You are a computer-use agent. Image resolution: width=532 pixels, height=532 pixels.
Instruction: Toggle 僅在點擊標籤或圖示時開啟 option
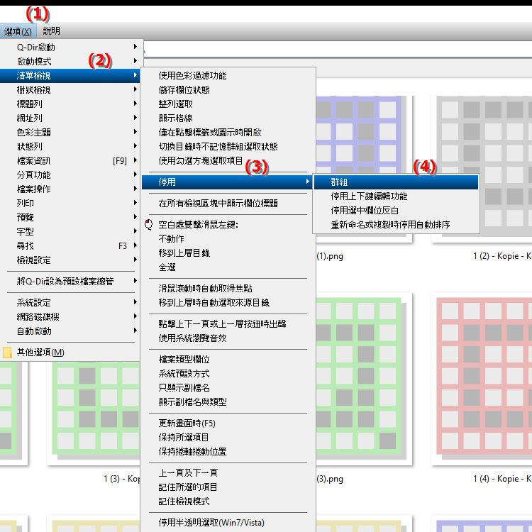[228, 133]
